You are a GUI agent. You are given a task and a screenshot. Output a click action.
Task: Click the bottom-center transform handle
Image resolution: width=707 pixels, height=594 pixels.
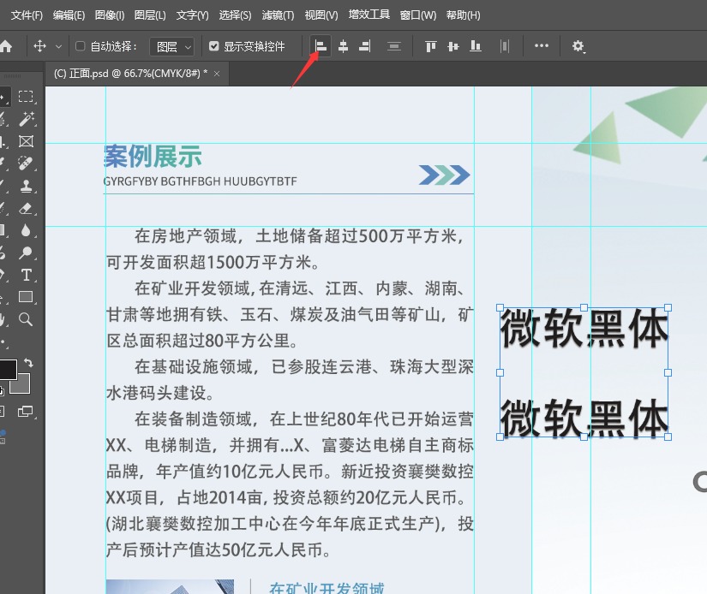584,437
